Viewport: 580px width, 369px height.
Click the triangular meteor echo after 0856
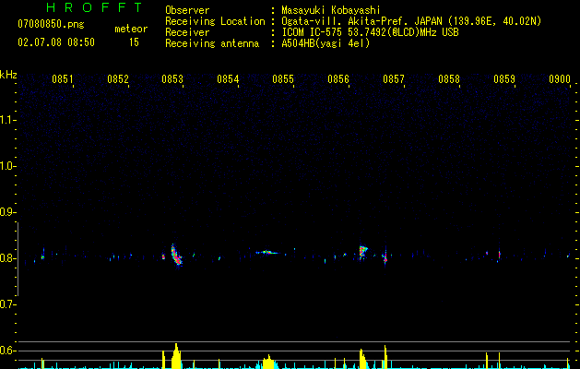pos(363,251)
